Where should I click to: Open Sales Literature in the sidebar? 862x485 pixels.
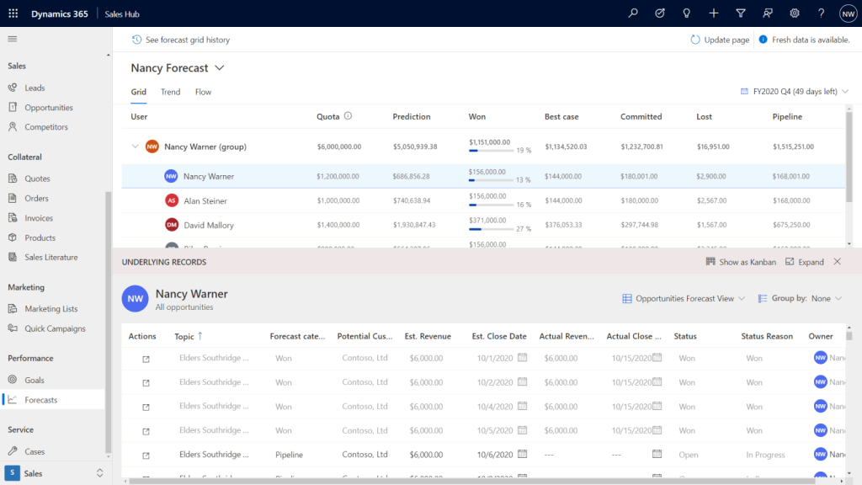click(x=53, y=258)
